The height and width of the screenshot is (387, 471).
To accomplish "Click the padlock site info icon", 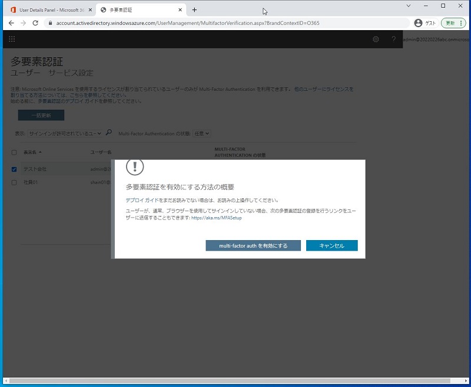I will pos(50,23).
